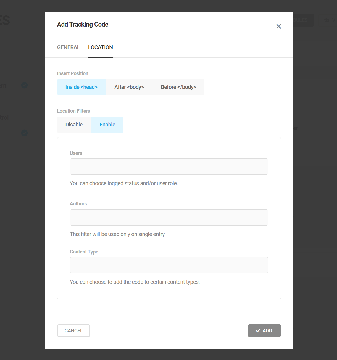Click the Location Filters label

[x=73, y=111]
